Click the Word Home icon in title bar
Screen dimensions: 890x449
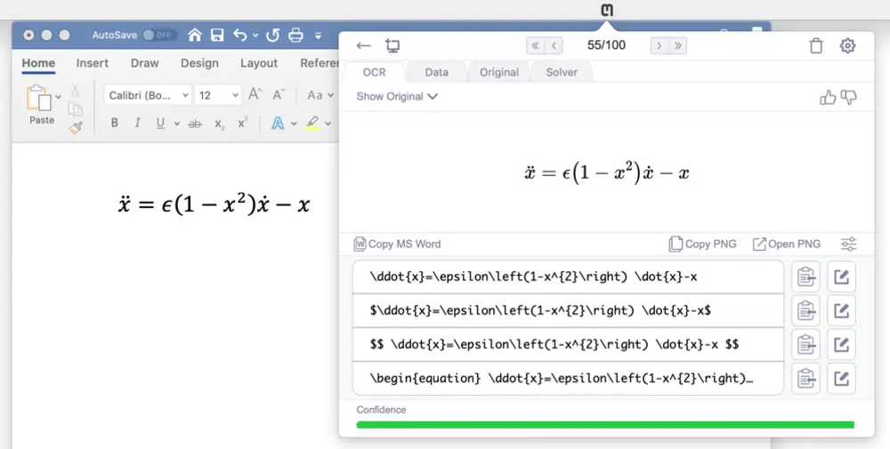tap(195, 36)
